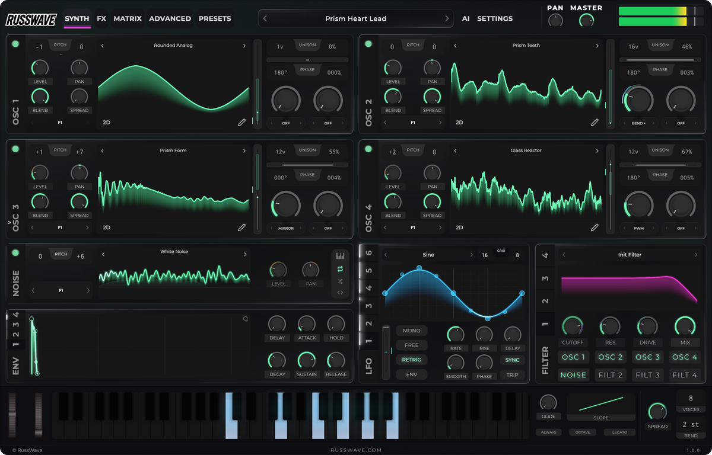Viewport: 712px width, 455px height.
Task: Select LFO slot 3
Action: coord(368,306)
